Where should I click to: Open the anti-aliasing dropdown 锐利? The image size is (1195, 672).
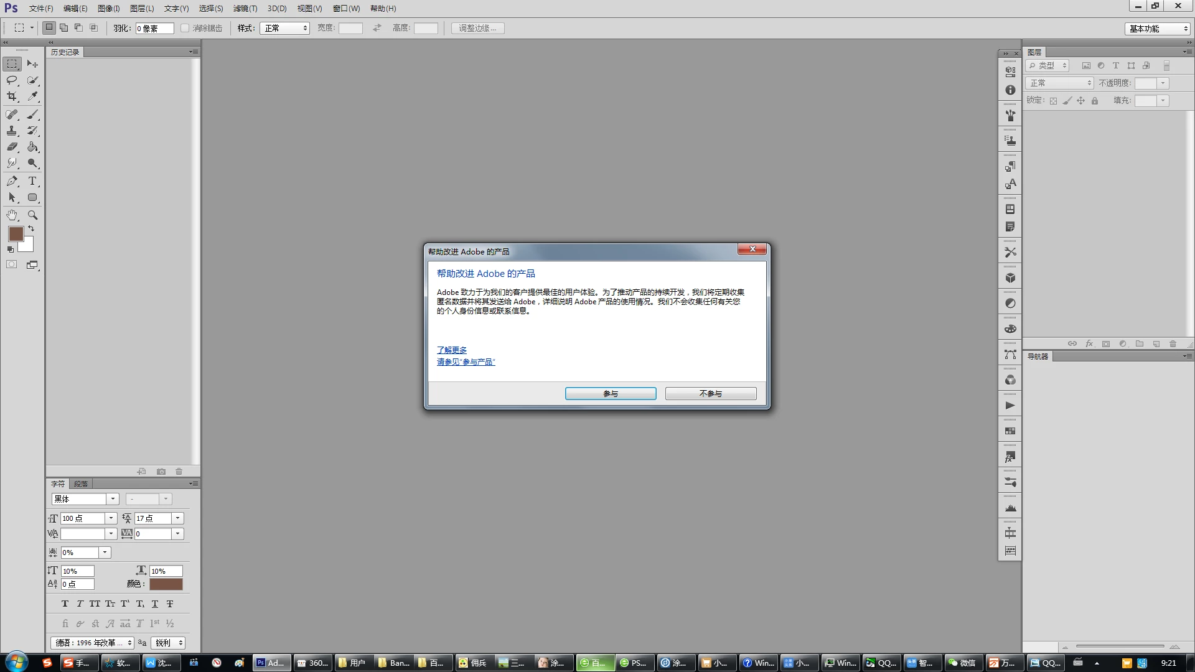(167, 643)
